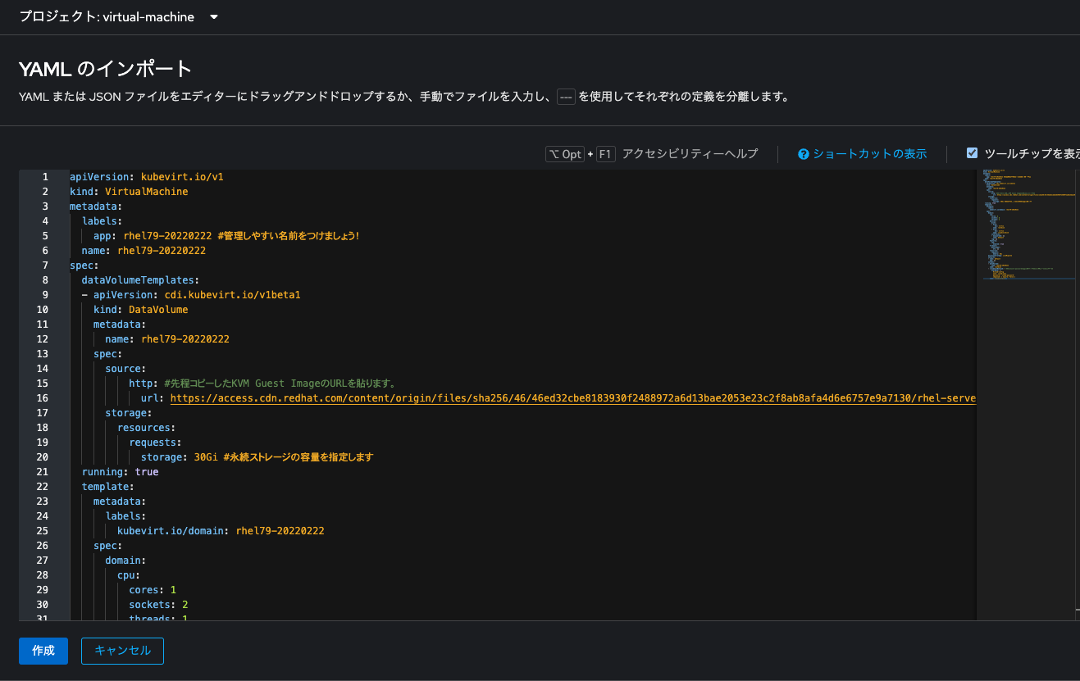Click the 'dataVolumeTemplates:' line
This screenshot has height=681, width=1080.
(140, 280)
